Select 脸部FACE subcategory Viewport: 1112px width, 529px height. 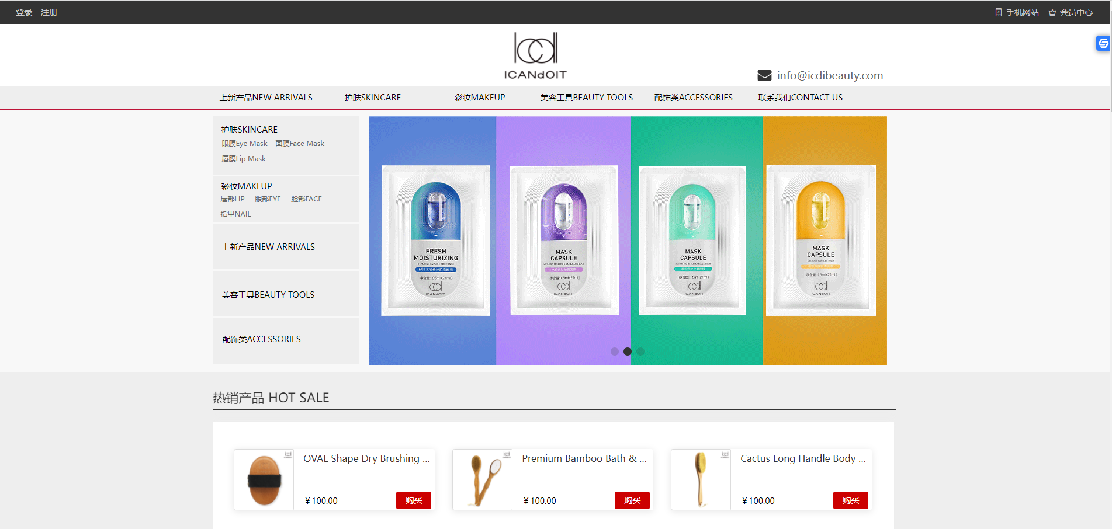point(307,199)
